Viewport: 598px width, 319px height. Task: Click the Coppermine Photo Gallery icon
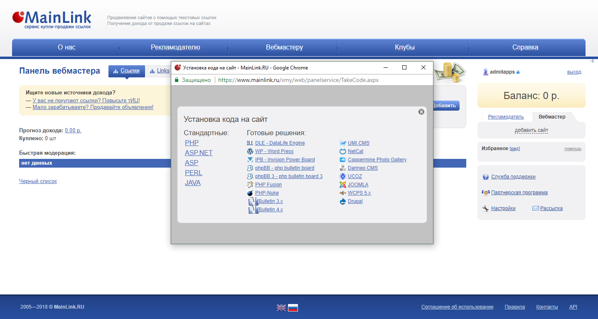tap(343, 160)
